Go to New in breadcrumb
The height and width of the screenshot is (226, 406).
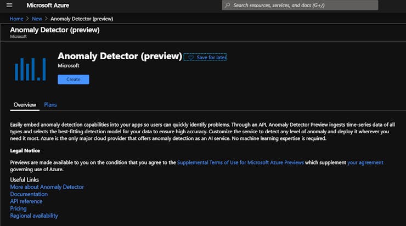37,19
